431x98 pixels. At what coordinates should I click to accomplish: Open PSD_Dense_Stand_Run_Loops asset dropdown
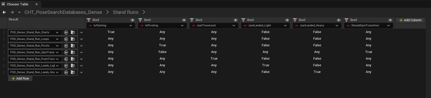[x=35, y=39]
